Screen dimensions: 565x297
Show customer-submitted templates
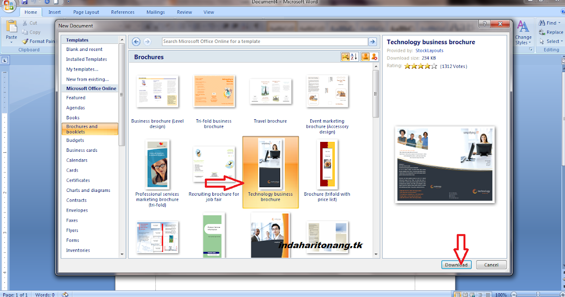(x=366, y=57)
